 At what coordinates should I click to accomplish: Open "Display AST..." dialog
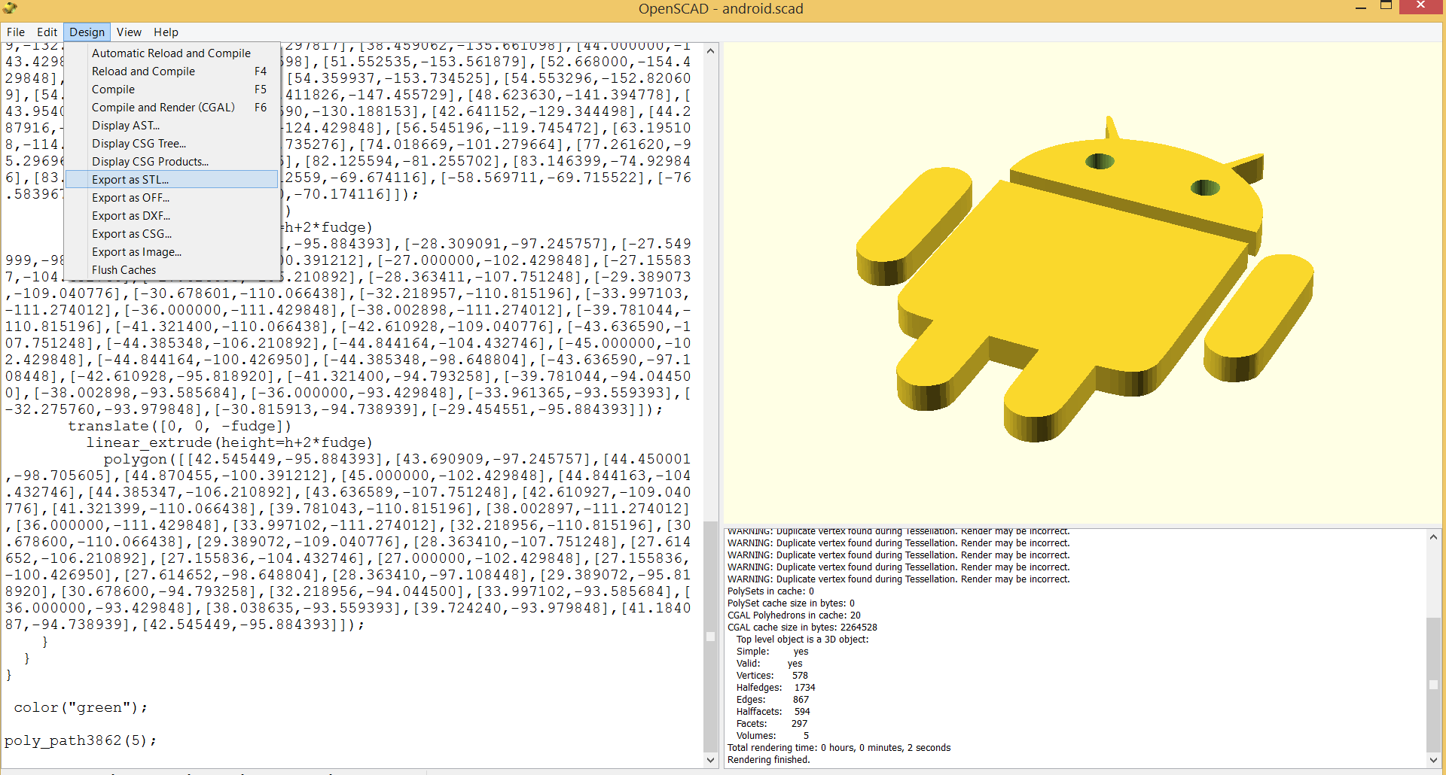[x=126, y=125]
